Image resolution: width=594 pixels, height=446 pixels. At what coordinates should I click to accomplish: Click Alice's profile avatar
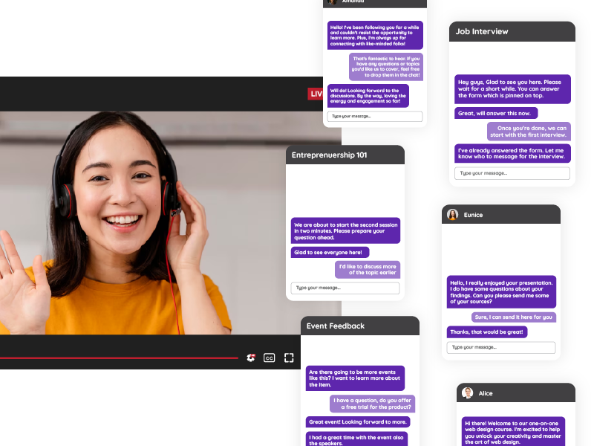coord(467,393)
